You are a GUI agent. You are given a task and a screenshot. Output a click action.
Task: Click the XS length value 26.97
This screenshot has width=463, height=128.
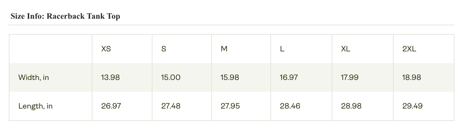(x=111, y=106)
